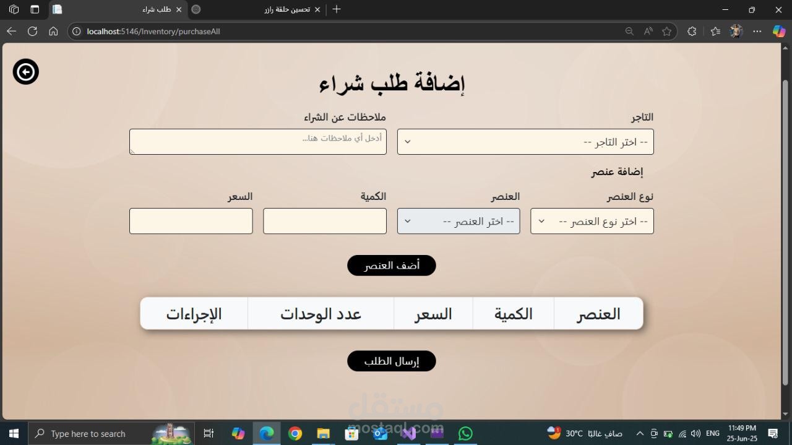Go back using browser back arrow

click(12, 31)
